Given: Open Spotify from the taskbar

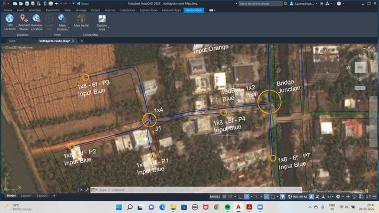Looking at the screenshot, I should point(227,207).
